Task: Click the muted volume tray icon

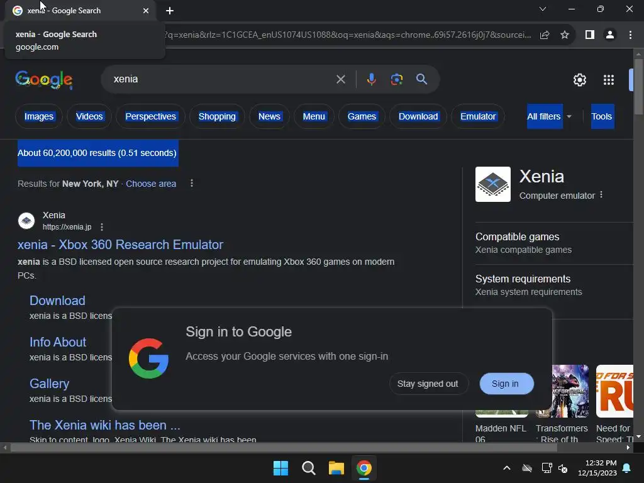Action: click(563, 468)
